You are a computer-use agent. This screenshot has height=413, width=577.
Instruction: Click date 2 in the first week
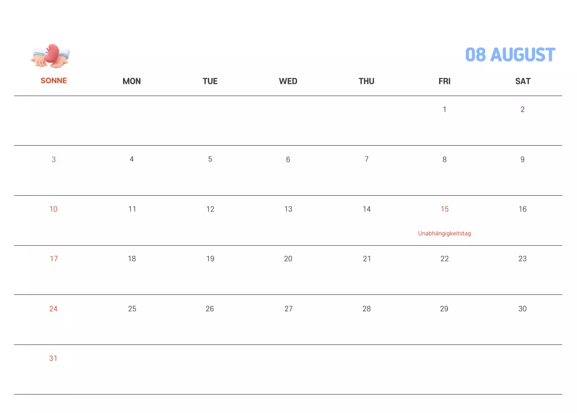522,110
